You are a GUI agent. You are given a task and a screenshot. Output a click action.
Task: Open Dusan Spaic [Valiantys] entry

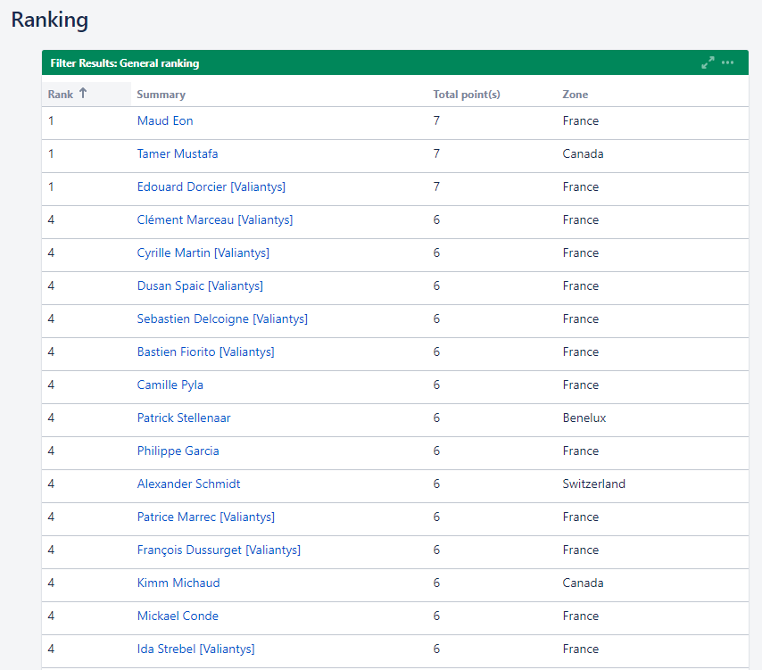[200, 285]
